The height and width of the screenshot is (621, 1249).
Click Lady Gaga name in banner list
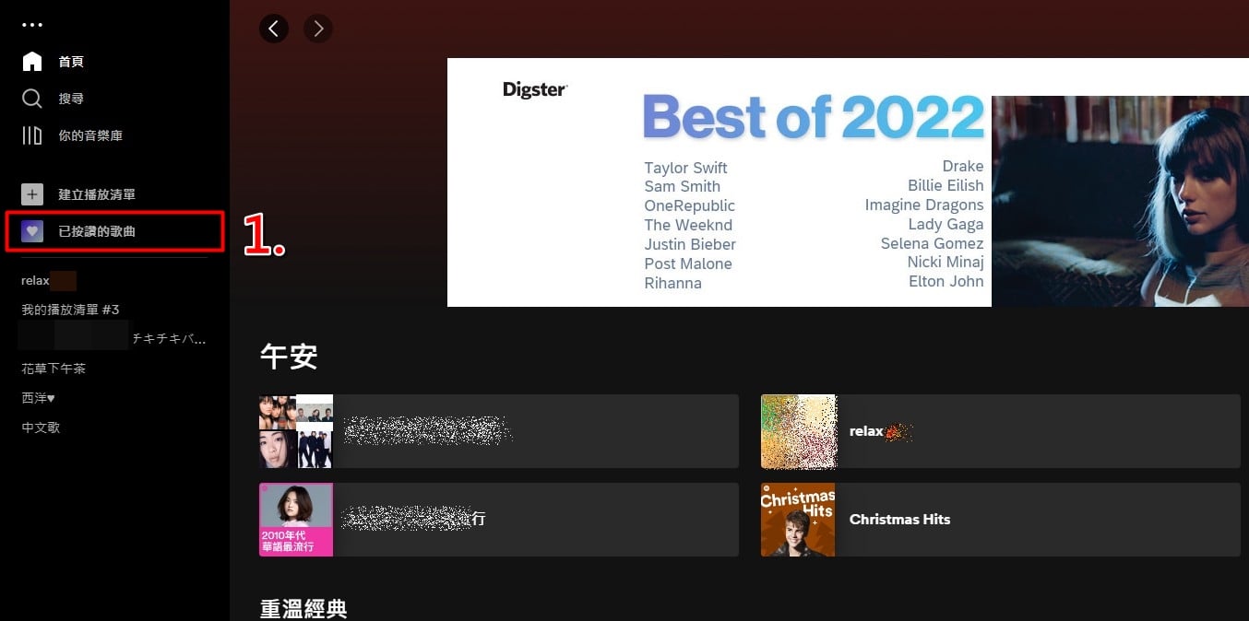click(946, 224)
